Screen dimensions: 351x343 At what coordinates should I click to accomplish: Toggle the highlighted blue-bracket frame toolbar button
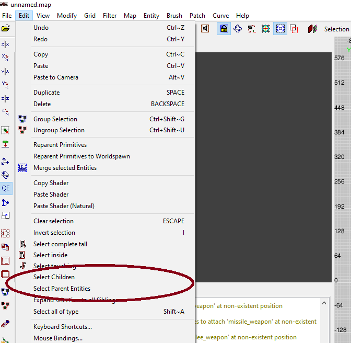pos(280,29)
